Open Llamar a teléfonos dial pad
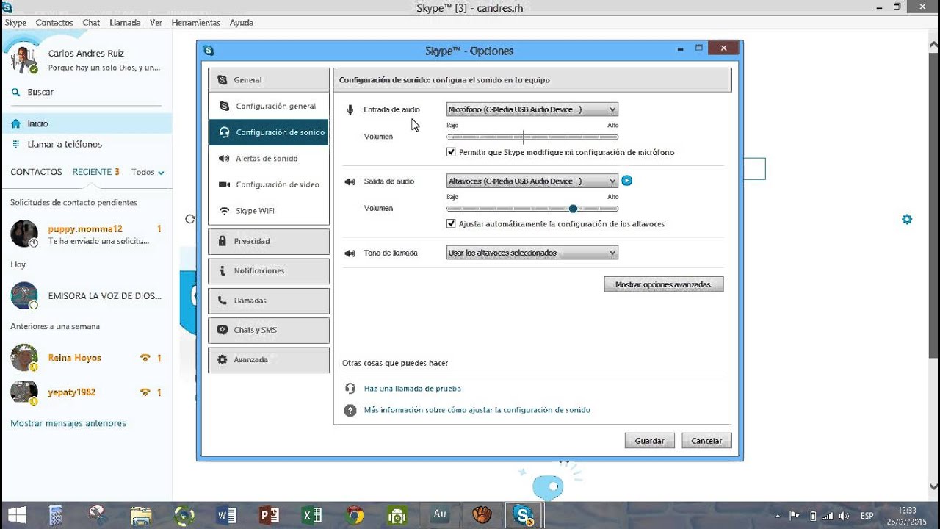Viewport: 940px width, 529px height. [86, 144]
